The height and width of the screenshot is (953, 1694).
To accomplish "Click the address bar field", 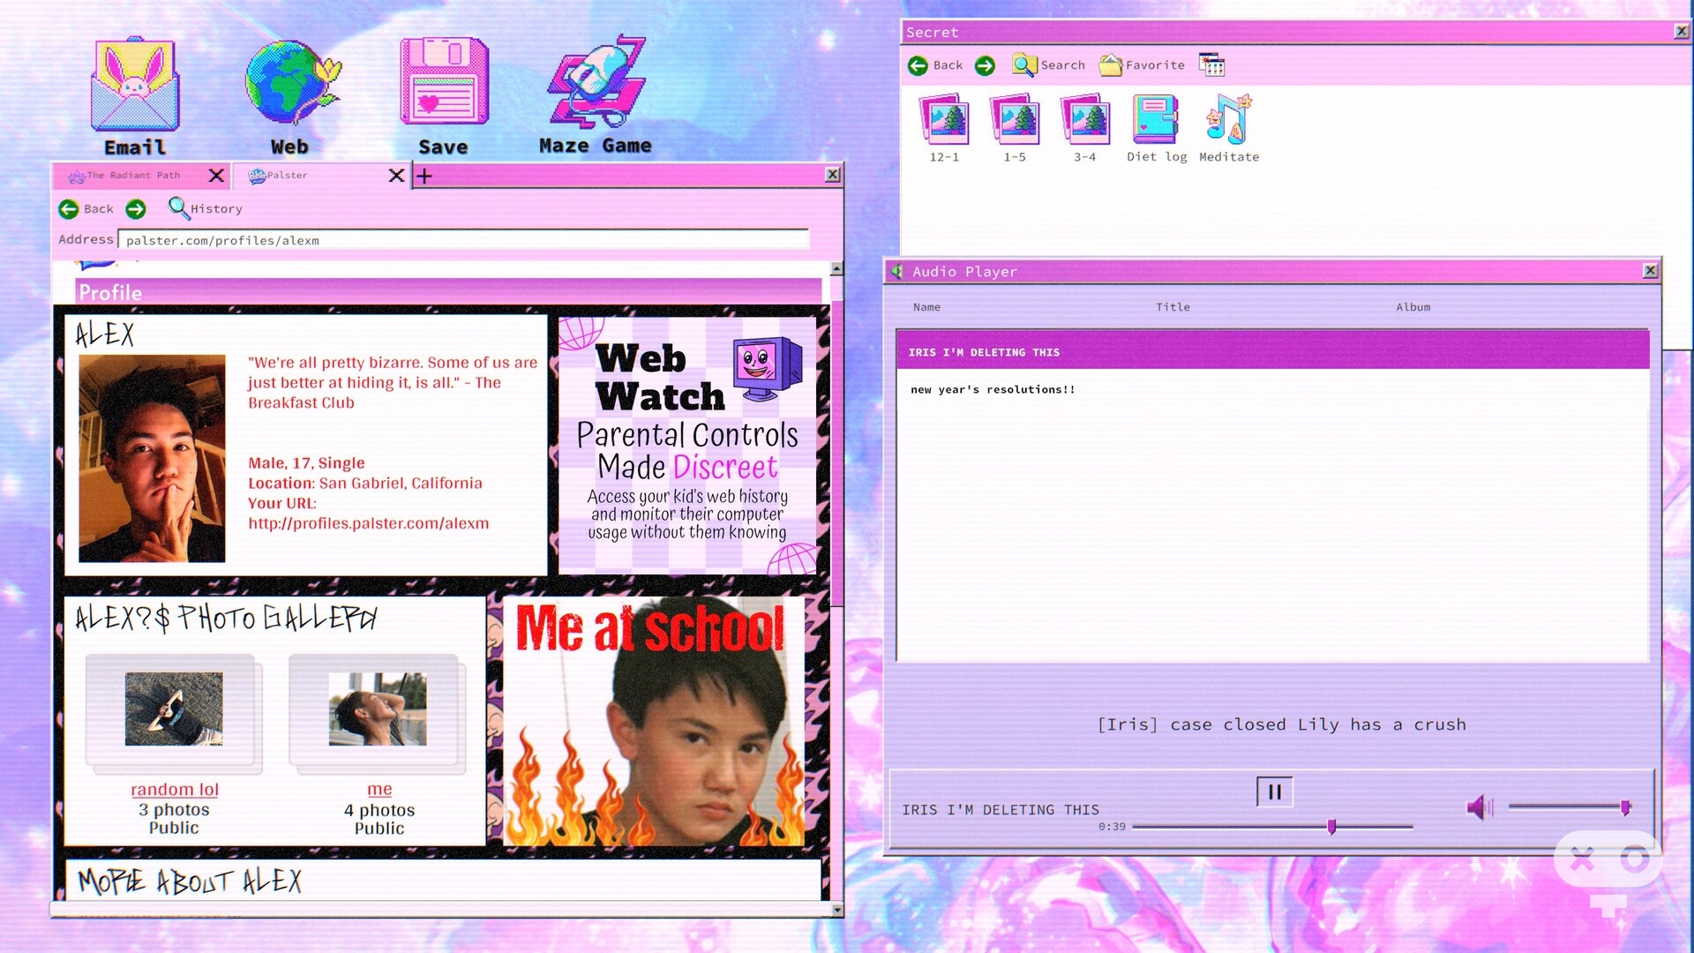I will [x=463, y=240].
